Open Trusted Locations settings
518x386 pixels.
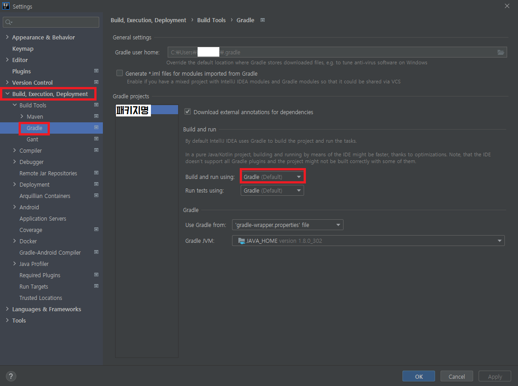41,298
